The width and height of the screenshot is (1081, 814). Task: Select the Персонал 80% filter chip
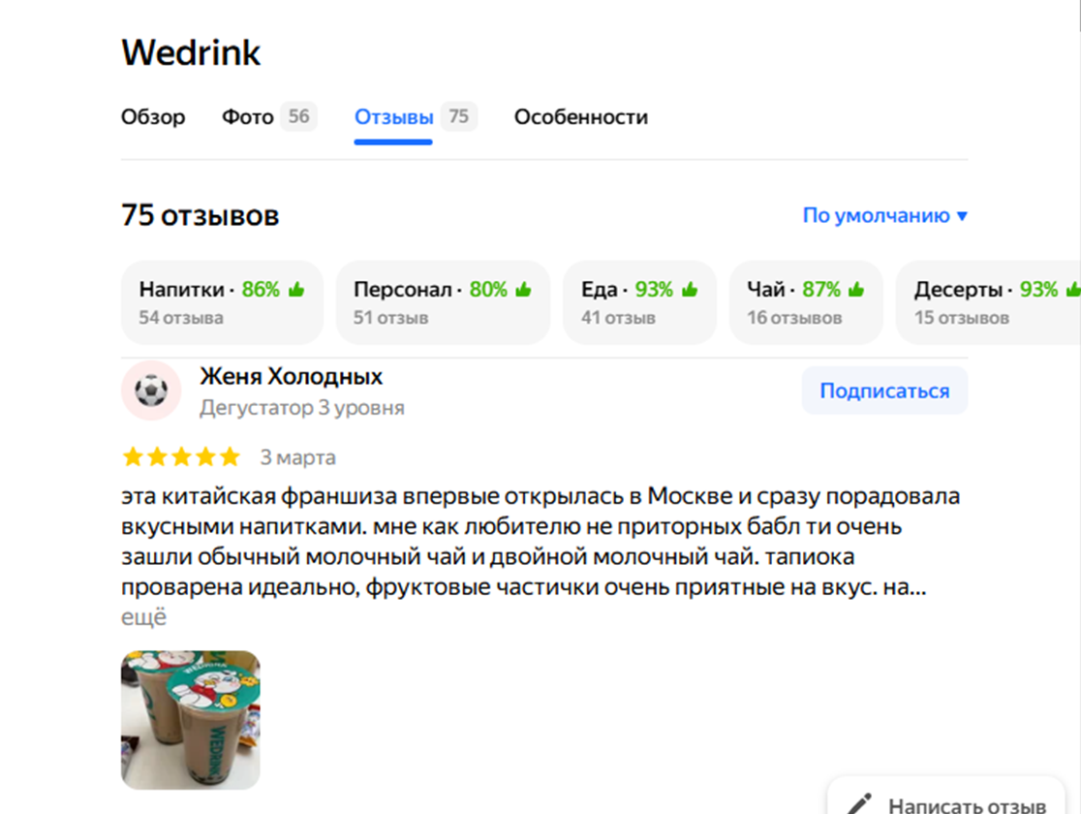[443, 302]
